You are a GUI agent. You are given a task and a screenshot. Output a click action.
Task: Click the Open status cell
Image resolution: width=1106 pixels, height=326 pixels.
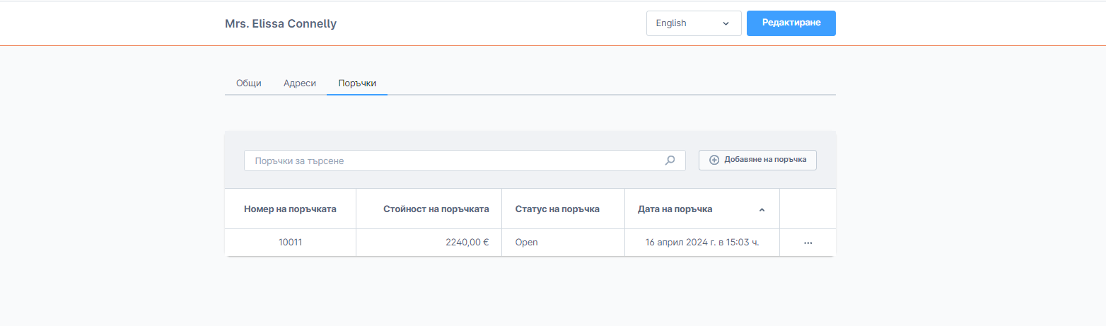526,243
